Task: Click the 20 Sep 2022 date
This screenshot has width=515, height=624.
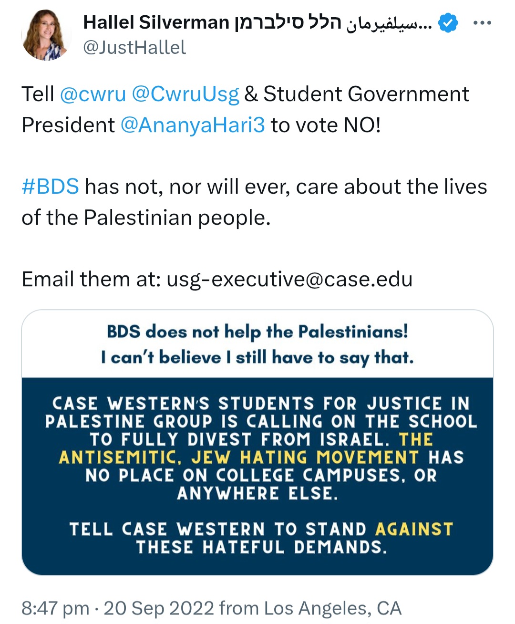Action: pyautogui.click(x=159, y=608)
